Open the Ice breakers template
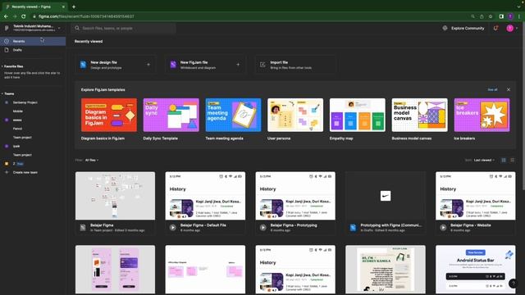525x295 pixels. coord(482,115)
